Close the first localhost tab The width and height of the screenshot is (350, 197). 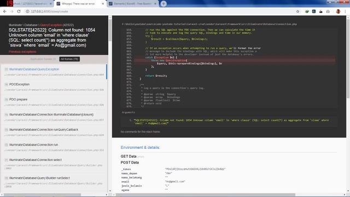click(x=51, y=4)
